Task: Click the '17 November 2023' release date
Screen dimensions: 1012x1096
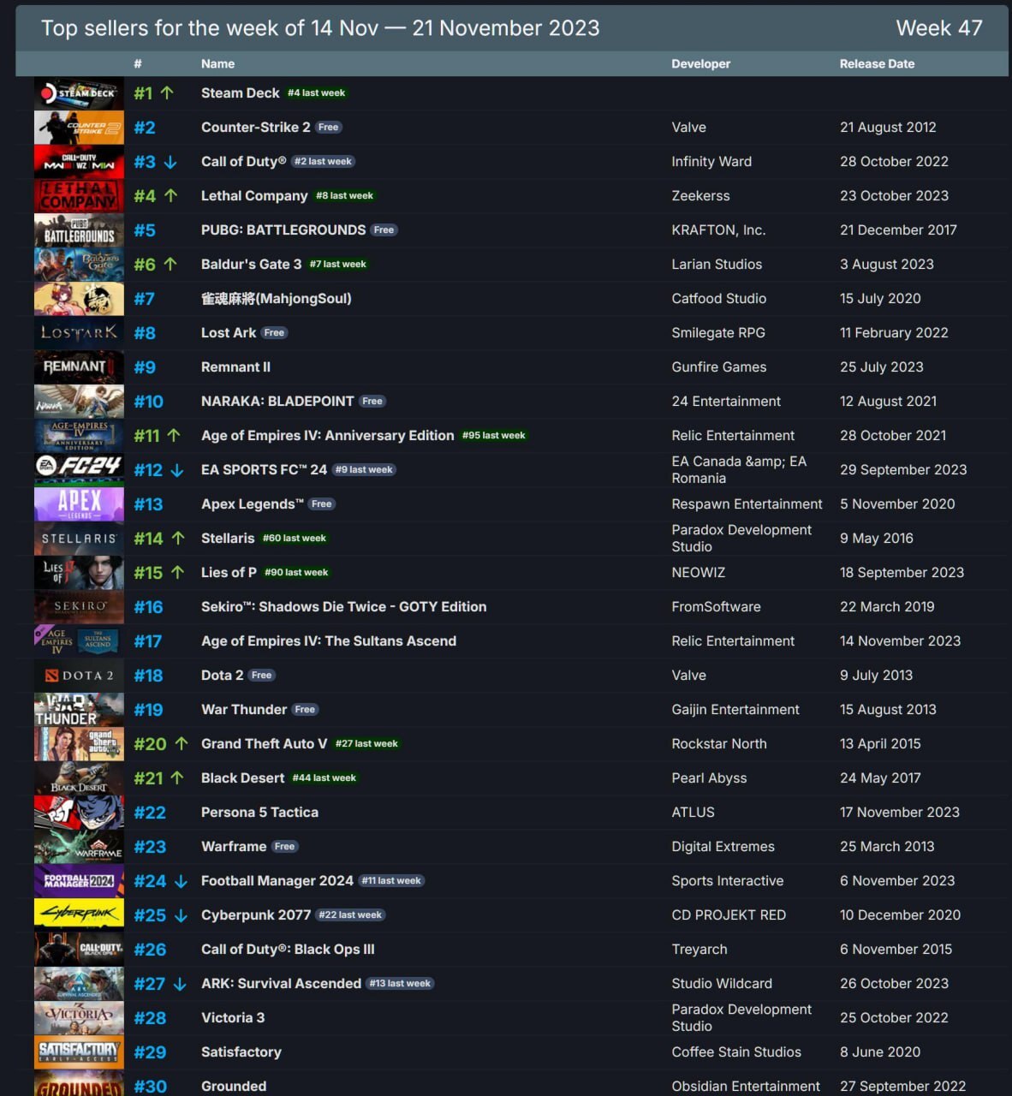Action: [x=900, y=812]
